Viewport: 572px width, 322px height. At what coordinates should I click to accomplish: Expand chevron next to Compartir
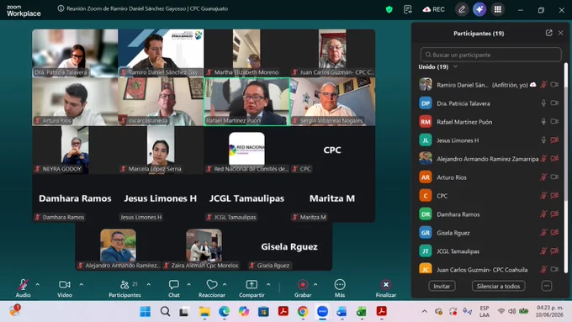tap(268, 284)
